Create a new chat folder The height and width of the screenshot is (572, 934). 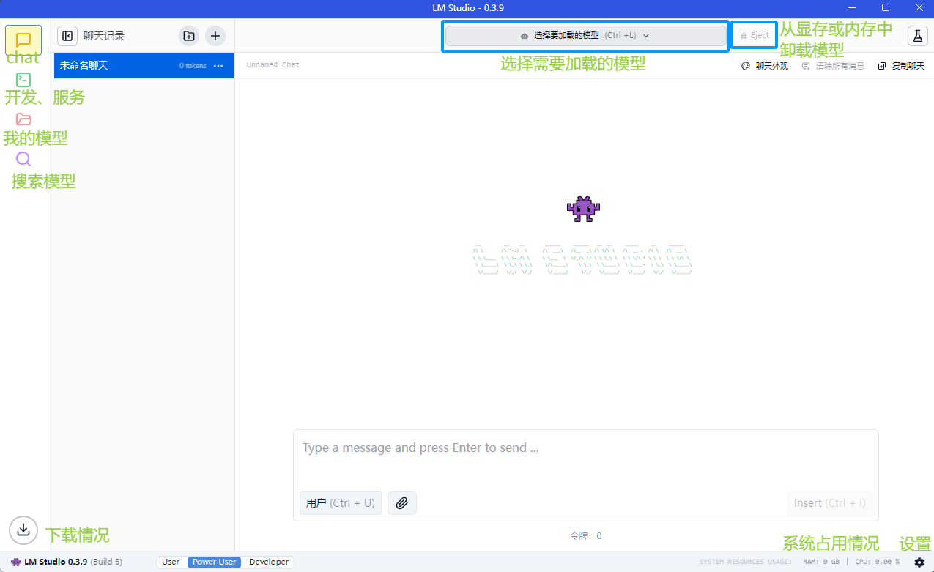pyautogui.click(x=189, y=36)
